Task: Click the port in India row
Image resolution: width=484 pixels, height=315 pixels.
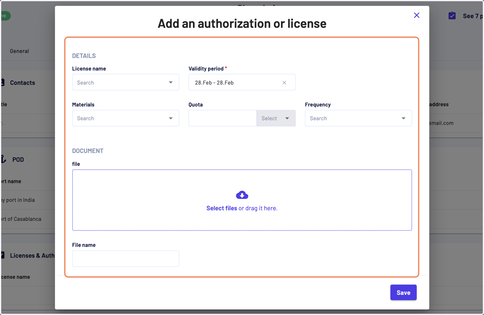Action: pyautogui.click(x=28, y=200)
